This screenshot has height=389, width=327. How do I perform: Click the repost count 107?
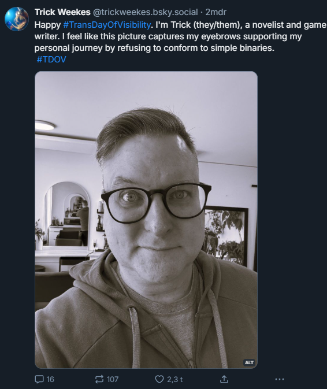(x=112, y=379)
